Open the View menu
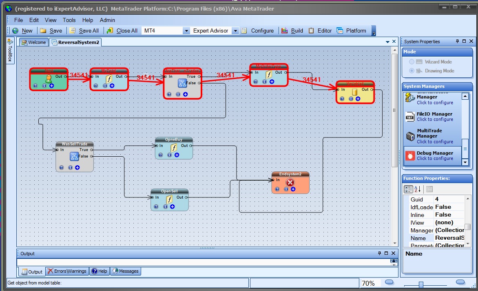Viewport: 478px width, 291px height. point(51,20)
